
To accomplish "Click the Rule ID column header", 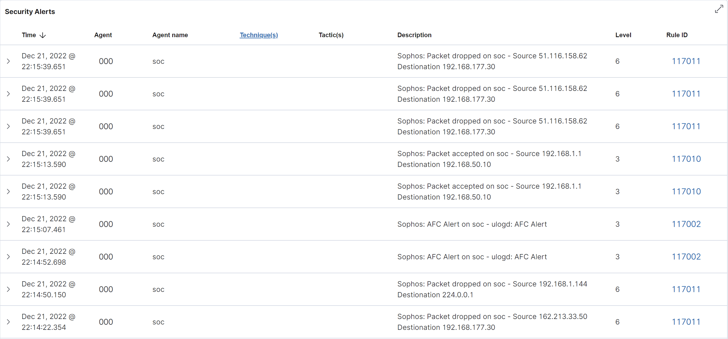I will pyautogui.click(x=677, y=35).
